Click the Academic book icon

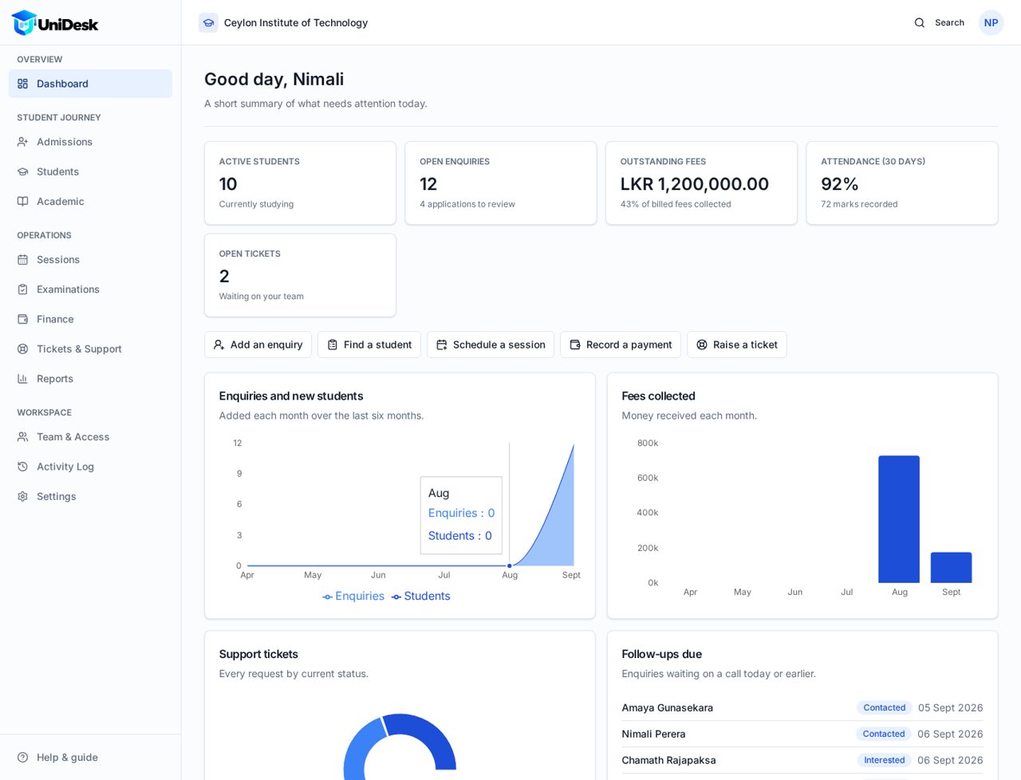pyautogui.click(x=23, y=201)
